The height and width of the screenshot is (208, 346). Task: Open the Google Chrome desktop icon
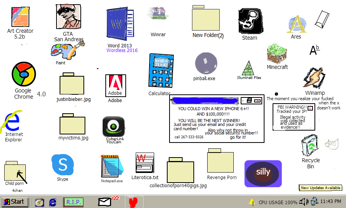24,75
